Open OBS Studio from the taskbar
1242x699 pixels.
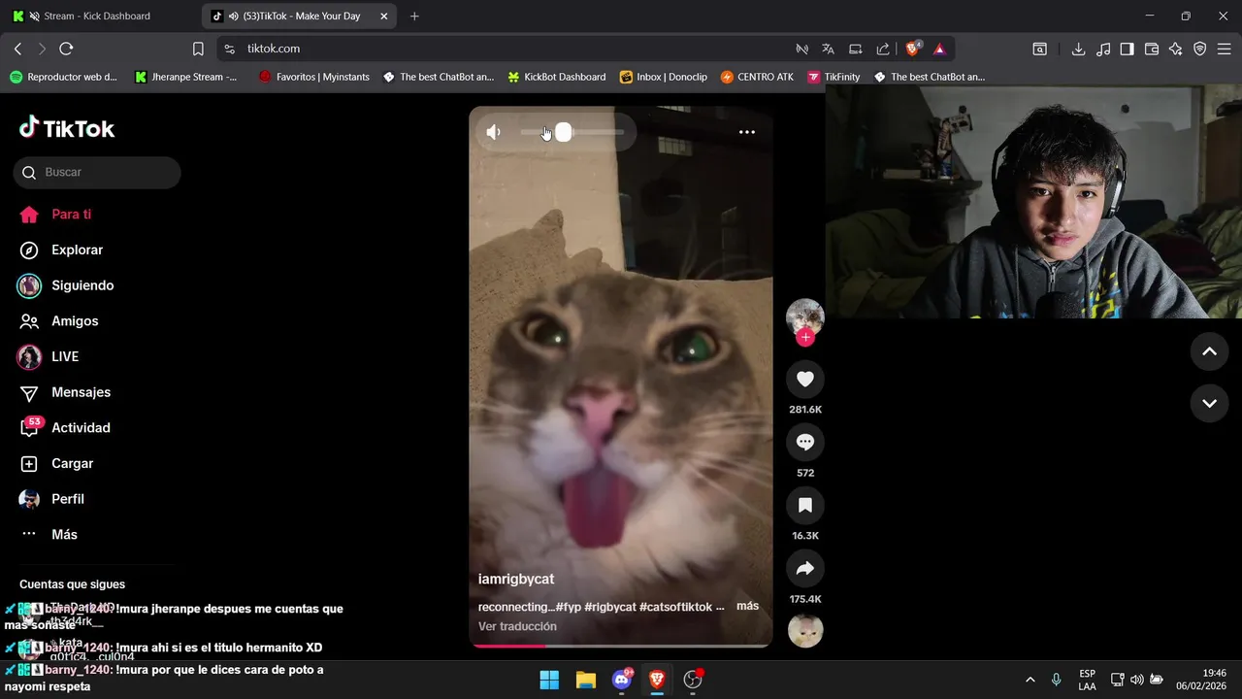point(693,680)
